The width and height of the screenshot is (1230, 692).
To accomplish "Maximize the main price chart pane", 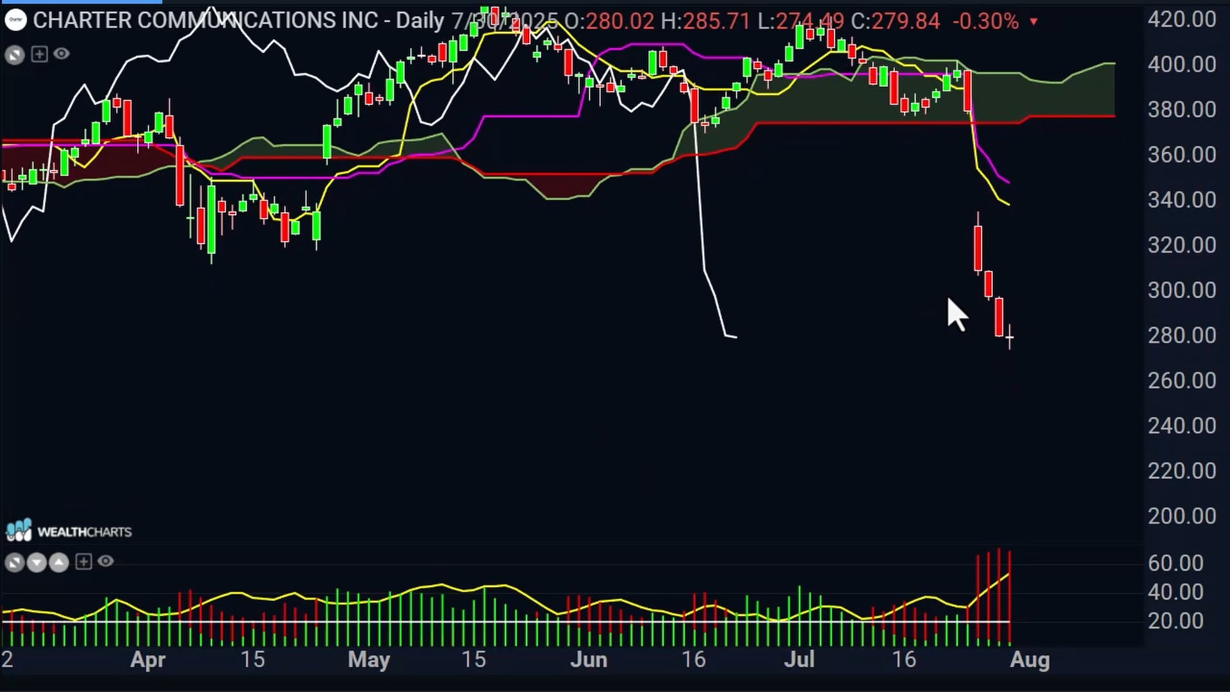I will [15, 54].
